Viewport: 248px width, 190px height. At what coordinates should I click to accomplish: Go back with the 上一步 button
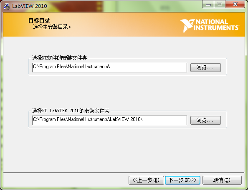click(146, 180)
